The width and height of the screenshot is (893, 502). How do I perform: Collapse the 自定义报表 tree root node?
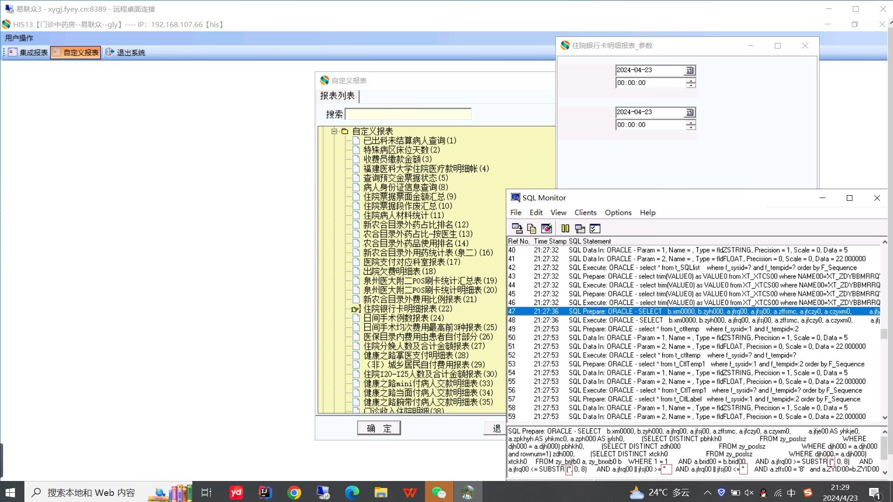(334, 131)
